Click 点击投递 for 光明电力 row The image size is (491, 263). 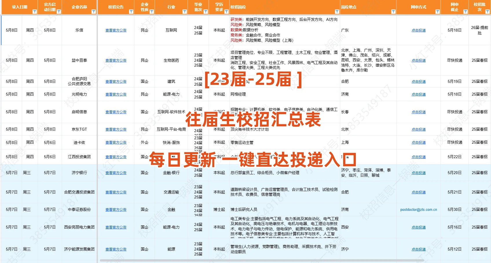[419, 94]
